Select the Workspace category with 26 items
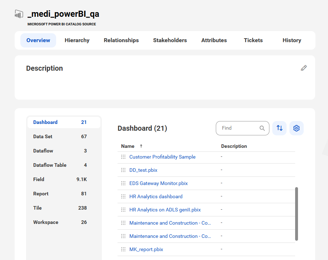This screenshot has width=328, height=260. [64, 222]
